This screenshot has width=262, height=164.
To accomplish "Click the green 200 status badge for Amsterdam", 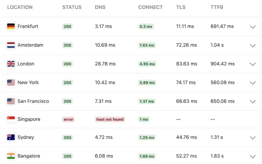I will [67, 45].
